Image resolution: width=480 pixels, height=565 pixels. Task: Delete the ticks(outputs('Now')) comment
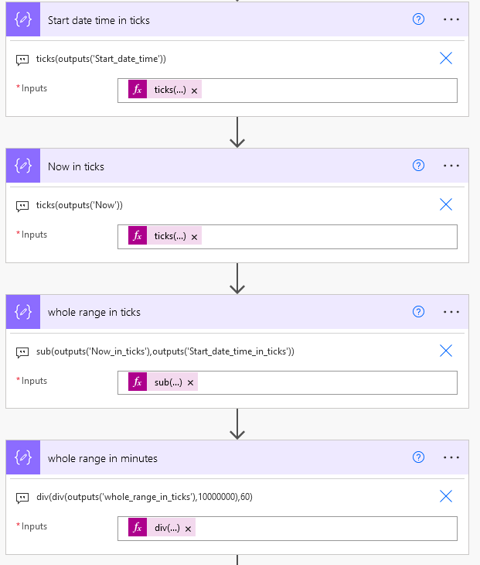pyautogui.click(x=446, y=204)
